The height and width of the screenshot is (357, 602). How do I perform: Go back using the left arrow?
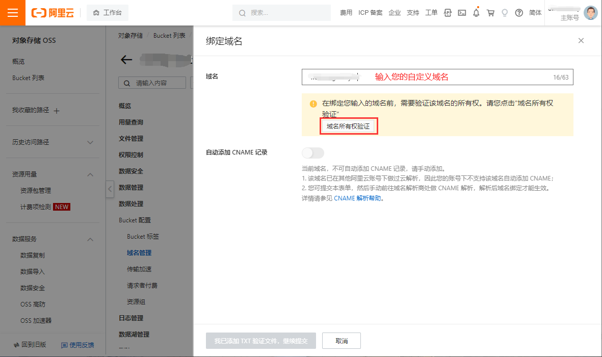click(x=126, y=60)
